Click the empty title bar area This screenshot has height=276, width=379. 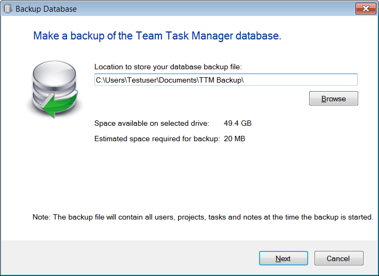pyautogui.click(x=213, y=9)
